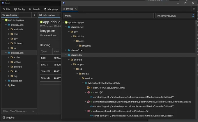The height and width of the screenshot is (122, 198).
Task: Select the session folder icon
Action: coord(83,78)
